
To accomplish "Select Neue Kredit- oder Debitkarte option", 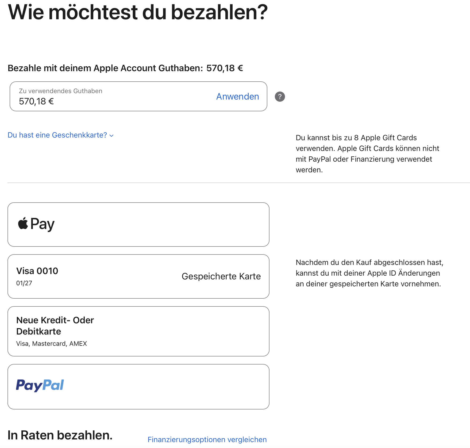I will point(138,331).
